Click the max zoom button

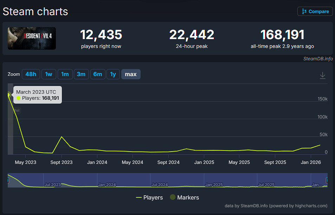tap(131, 74)
